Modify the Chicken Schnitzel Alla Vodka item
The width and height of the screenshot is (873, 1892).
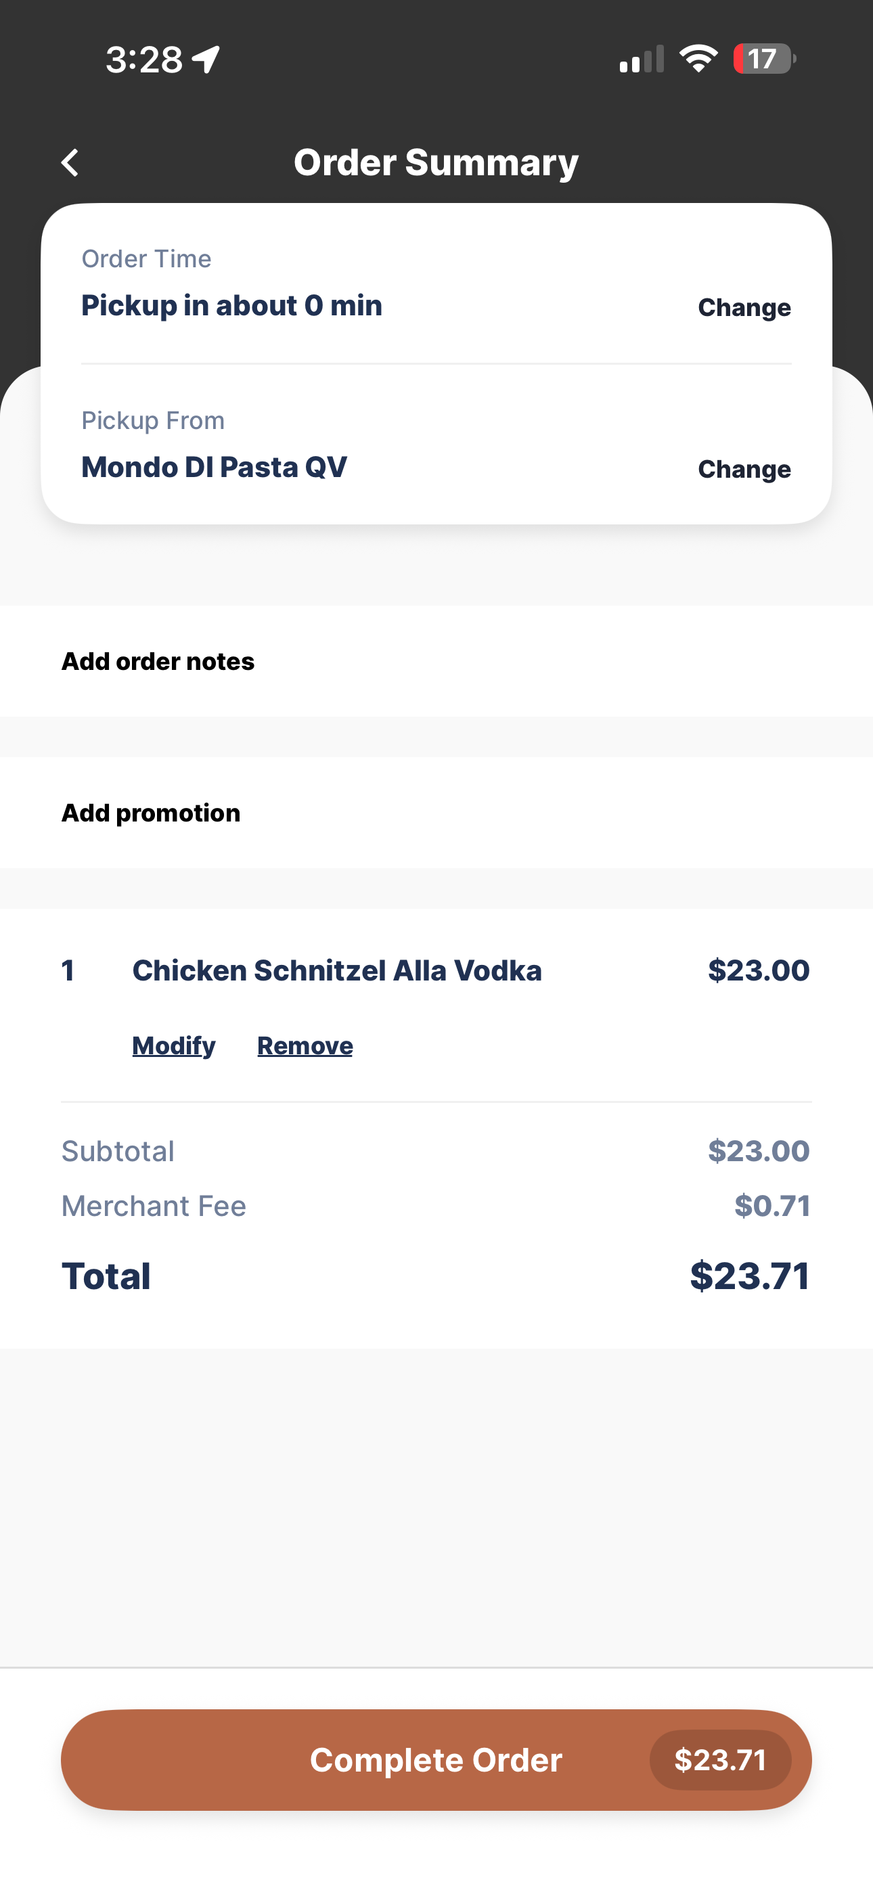[173, 1045]
